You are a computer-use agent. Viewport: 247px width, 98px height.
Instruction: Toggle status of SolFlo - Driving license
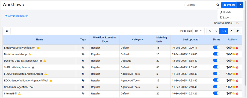point(216,67)
